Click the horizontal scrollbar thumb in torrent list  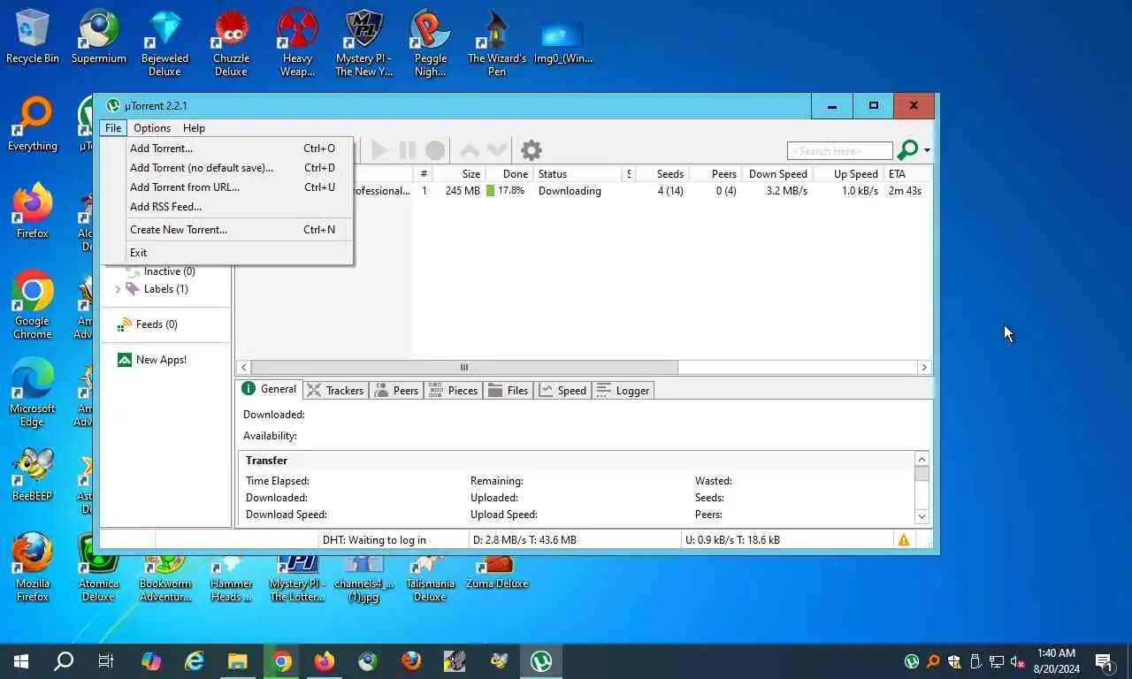[464, 367]
